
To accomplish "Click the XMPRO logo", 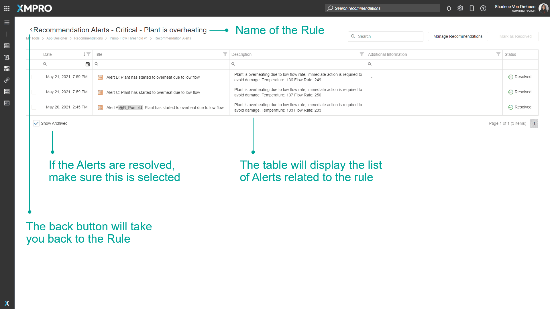I will click(x=34, y=8).
